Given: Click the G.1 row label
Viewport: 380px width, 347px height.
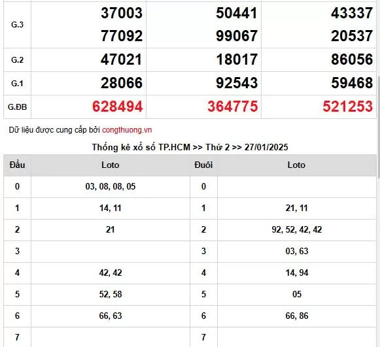Looking at the screenshot, I should pyautogui.click(x=17, y=83).
